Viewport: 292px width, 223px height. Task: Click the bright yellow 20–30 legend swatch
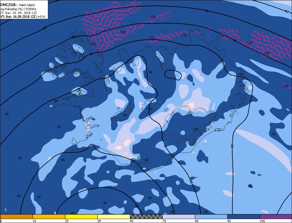[x=81, y=217]
